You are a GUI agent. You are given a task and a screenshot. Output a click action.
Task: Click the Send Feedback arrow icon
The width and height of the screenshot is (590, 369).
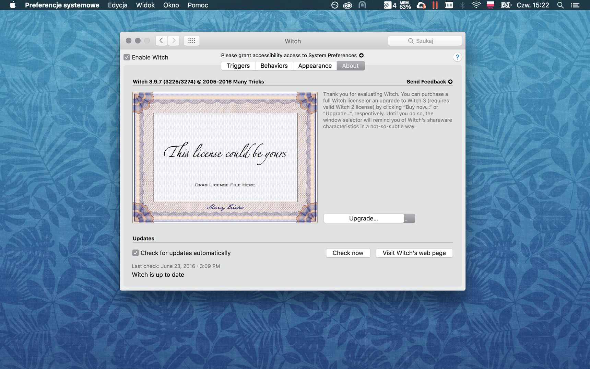tap(450, 82)
